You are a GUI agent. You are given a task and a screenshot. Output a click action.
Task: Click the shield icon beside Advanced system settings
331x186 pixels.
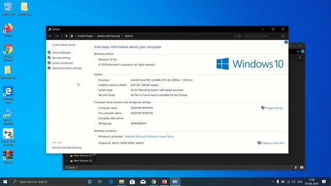pos(49,68)
